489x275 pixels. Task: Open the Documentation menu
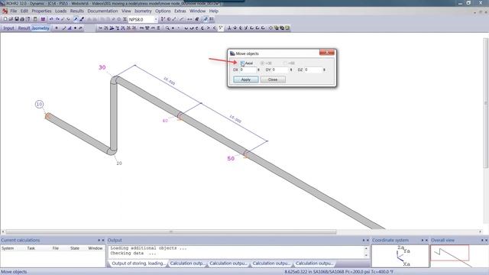[102, 11]
